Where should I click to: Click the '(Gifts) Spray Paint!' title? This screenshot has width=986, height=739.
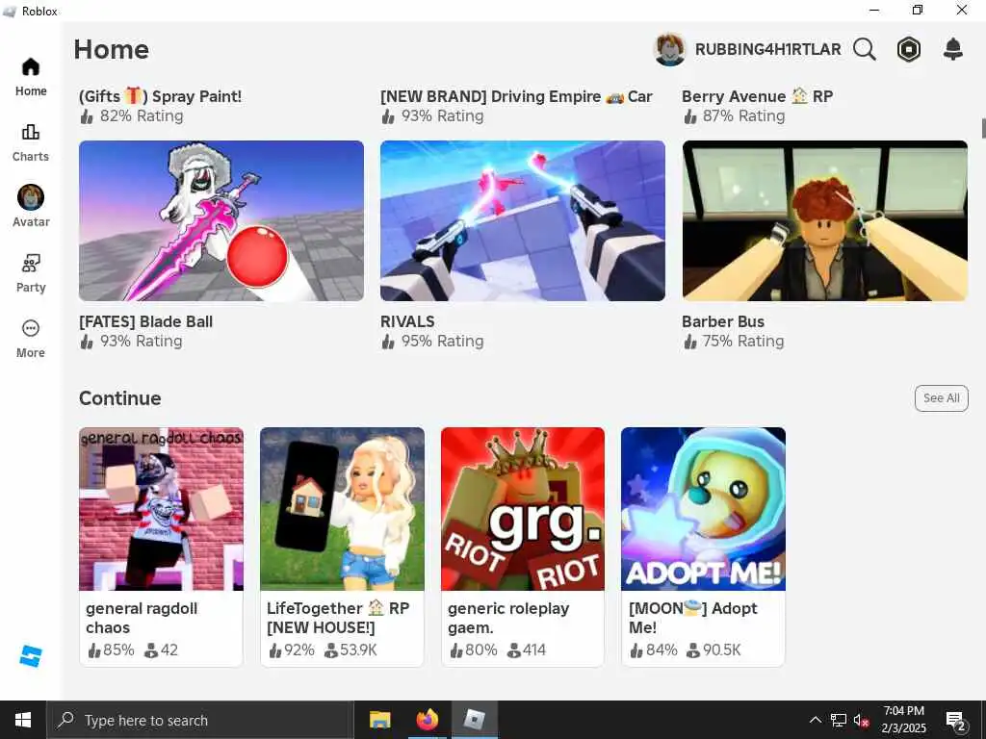[161, 96]
